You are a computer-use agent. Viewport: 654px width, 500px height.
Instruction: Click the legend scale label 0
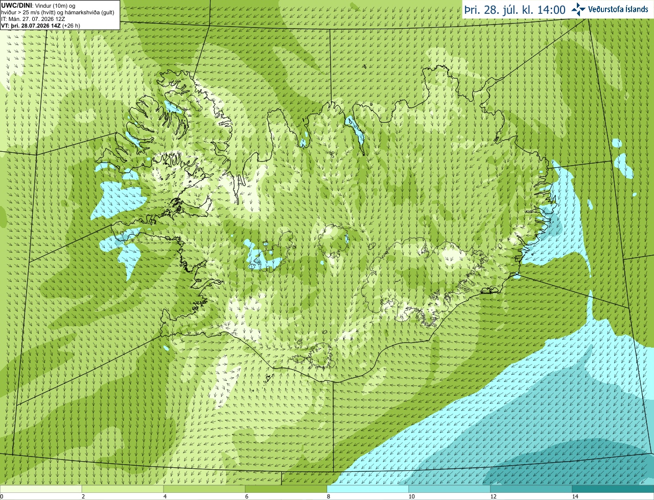(2, 496)
